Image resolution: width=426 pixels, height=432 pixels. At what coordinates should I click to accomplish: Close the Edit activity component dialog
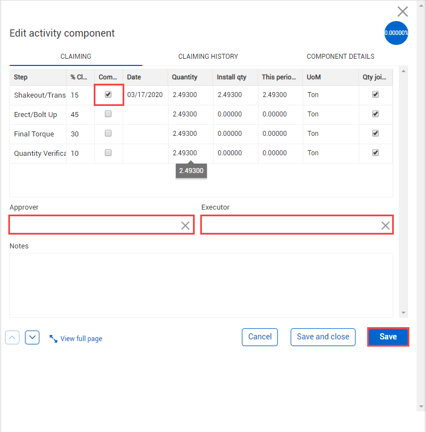(403, 12)
